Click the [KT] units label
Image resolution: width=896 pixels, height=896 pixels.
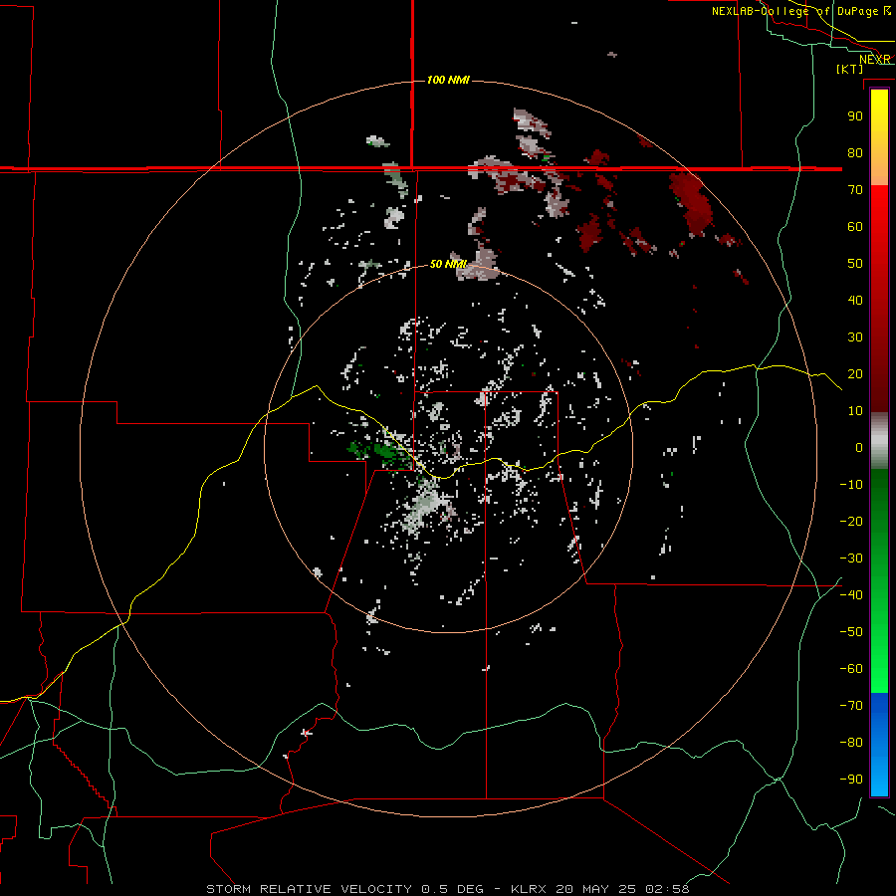(850, 69)
